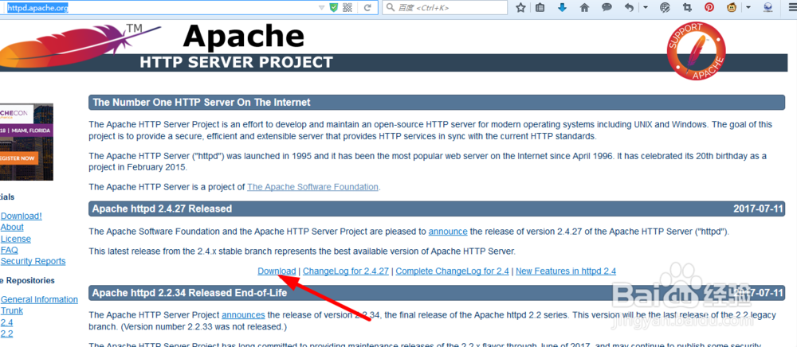Image resolution: width=797 pixels, height=347 pixels.
Task: Open The Apache Software Foundation link
Action: 312,187
